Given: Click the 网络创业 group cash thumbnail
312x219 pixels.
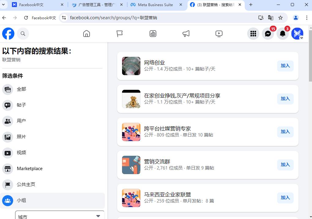Looking at the screenshot, I should click(x=131, y=66).
